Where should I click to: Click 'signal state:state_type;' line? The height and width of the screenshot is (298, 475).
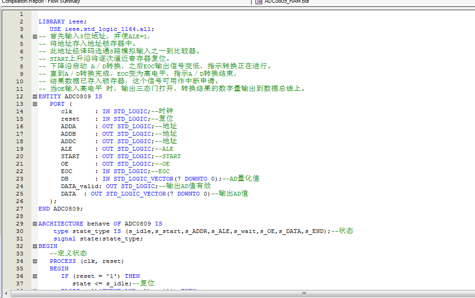tap(98, 239)
